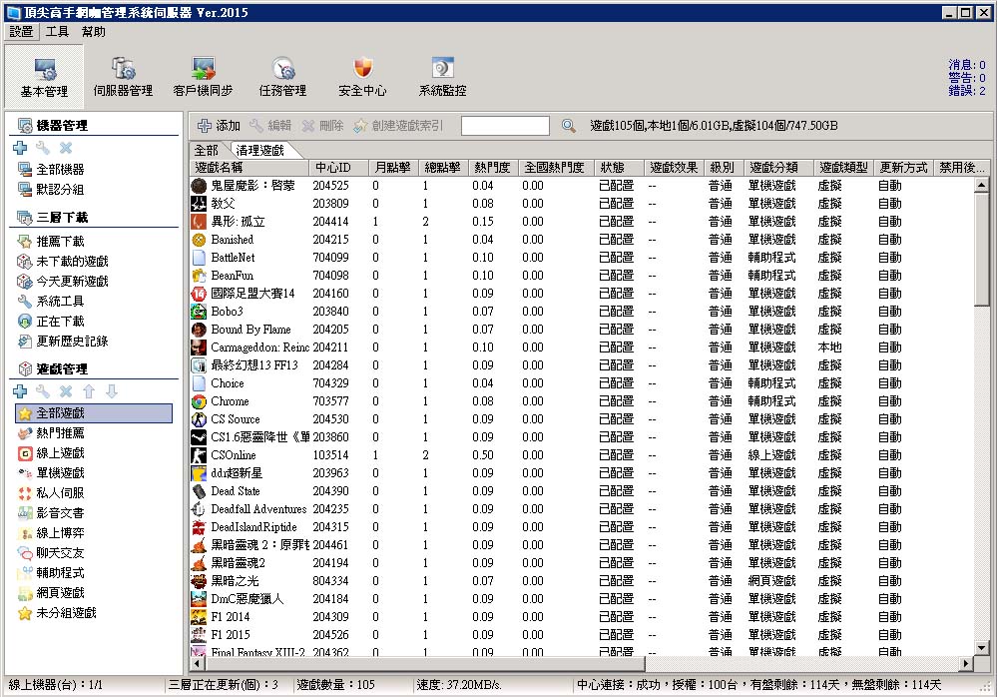The width and height of the screenshot is (997, 697).
Task: Open the 基本管理 toolbar section
Action: click(x=44, y=78)
